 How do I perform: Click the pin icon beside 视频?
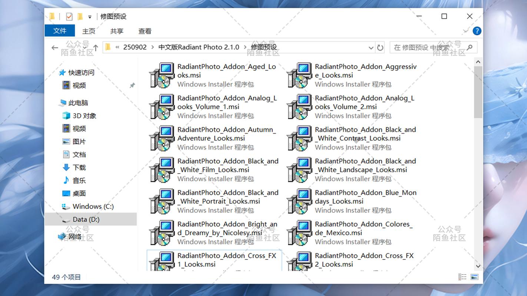[132, 85]
